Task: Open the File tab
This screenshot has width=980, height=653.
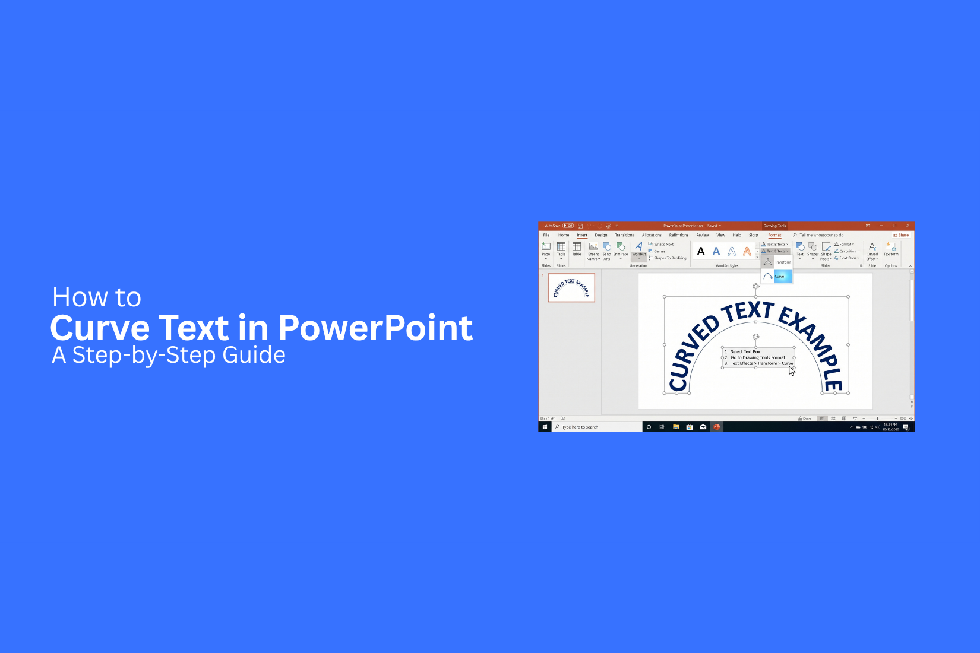Action: click(x=546, y=235)
